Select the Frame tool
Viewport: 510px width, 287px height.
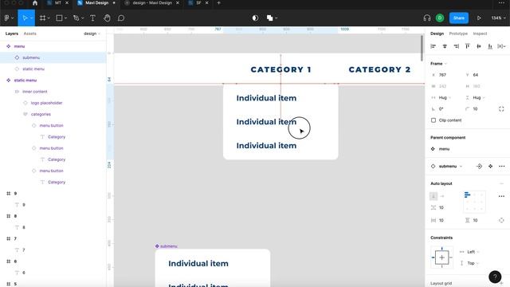coord(42,18)
